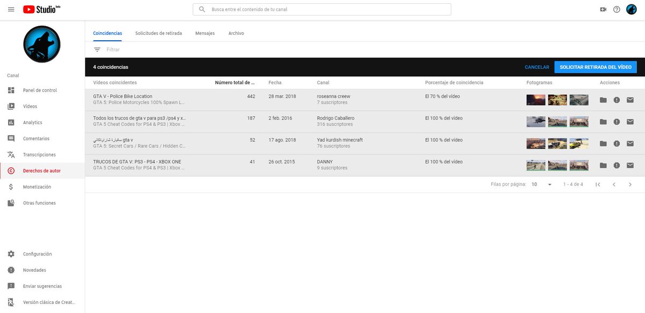
Task: Message the Yad kurdish minecraft channel
Action: [630, 144]
